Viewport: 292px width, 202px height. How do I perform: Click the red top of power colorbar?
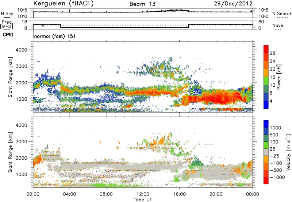click(x=266, y=49)
